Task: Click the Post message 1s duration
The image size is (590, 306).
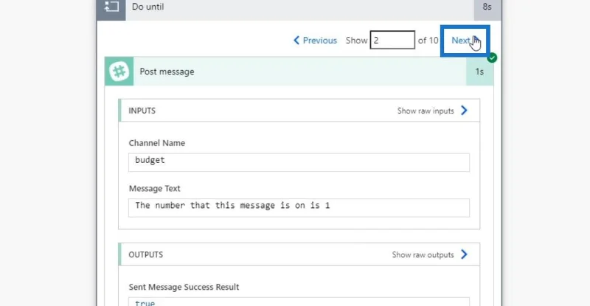Action: click(x=479, y=72)
